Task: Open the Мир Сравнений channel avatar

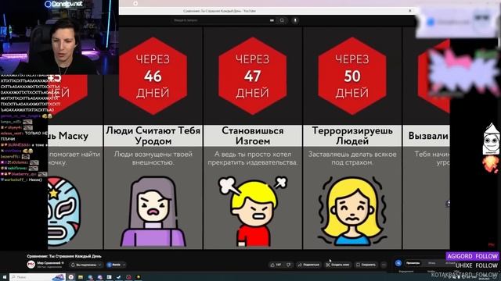Action: coord(31,265)
